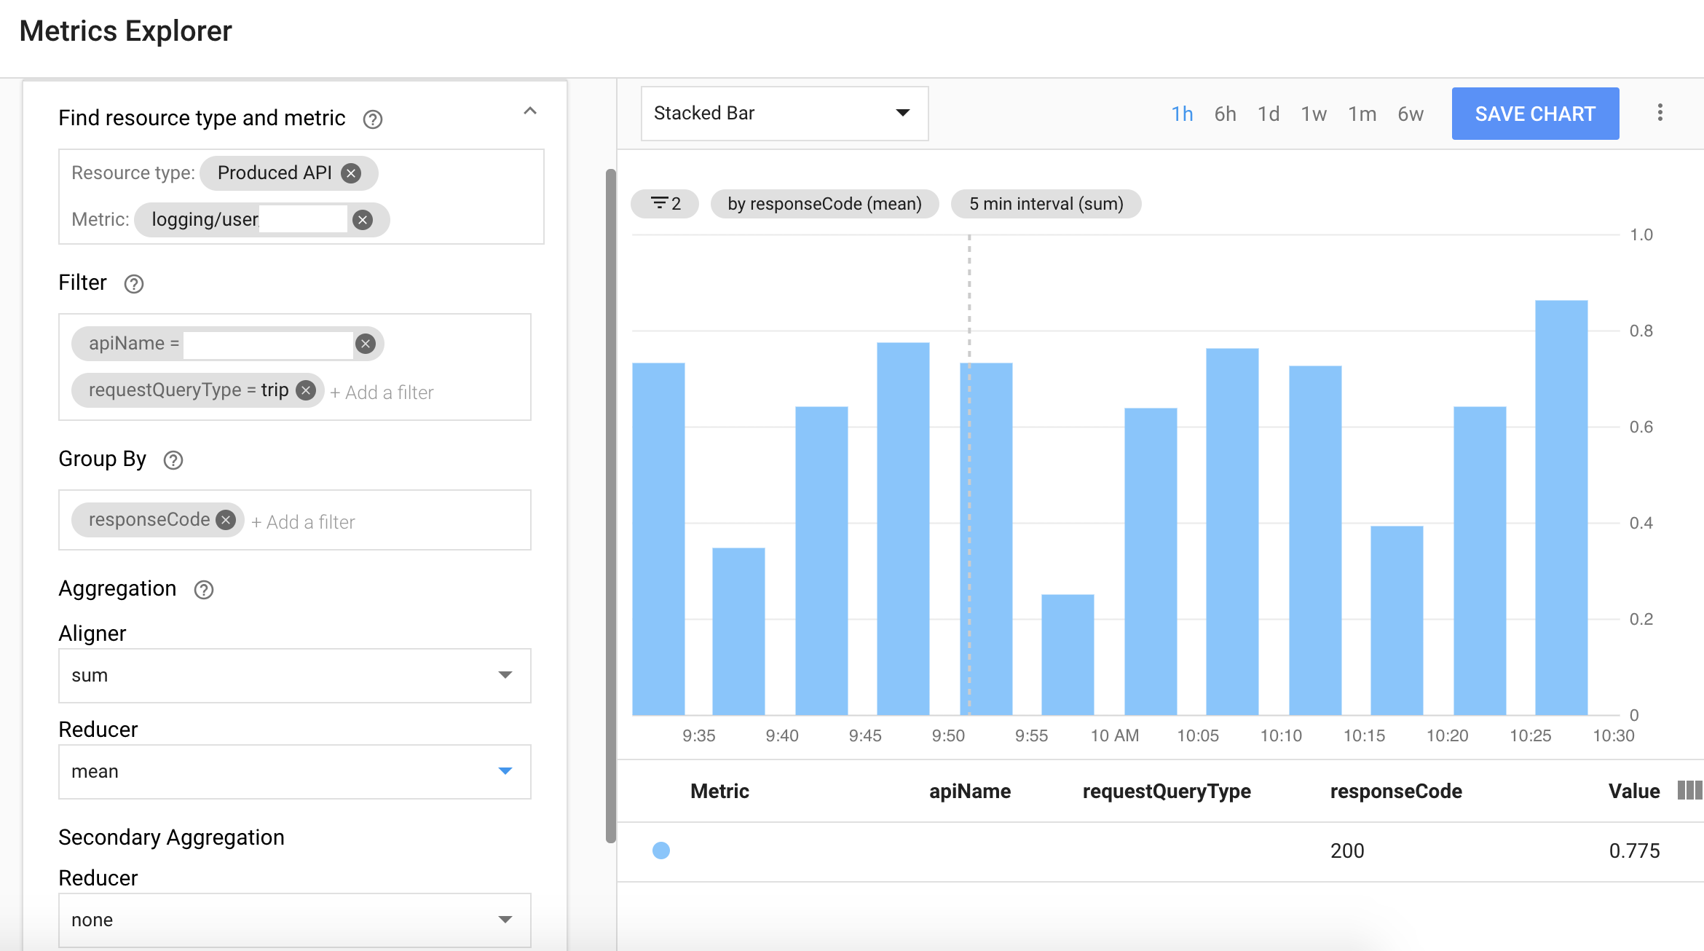Select the 1m time range
Viewport: 1704px width, 951px height.
pos(1362,114)
